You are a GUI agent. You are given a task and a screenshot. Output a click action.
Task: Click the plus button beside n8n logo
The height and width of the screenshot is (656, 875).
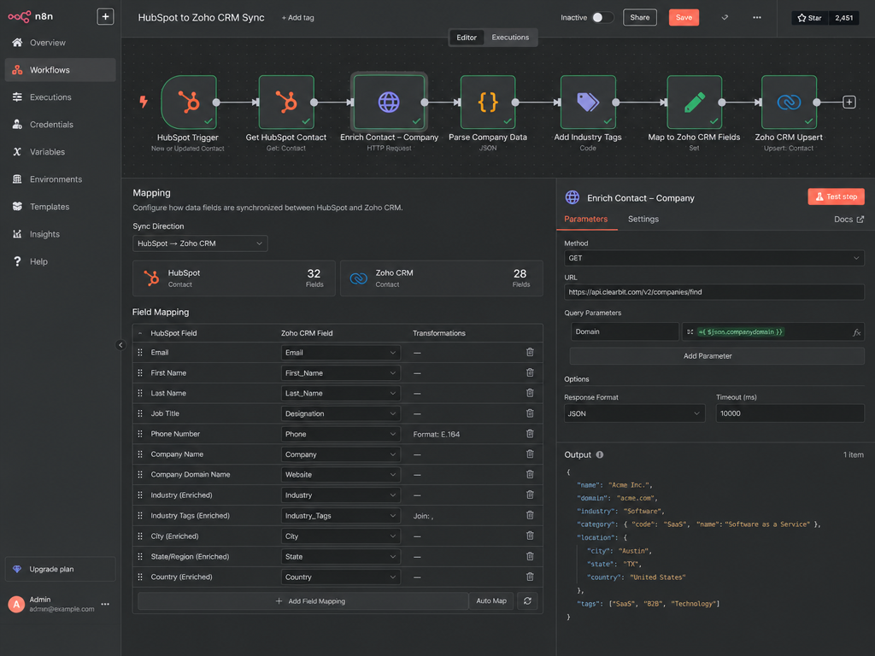point(105,17)
